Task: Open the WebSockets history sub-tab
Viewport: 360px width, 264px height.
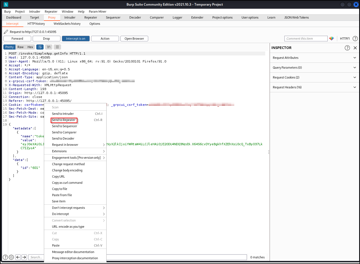Action: click(x=67, y=24)
